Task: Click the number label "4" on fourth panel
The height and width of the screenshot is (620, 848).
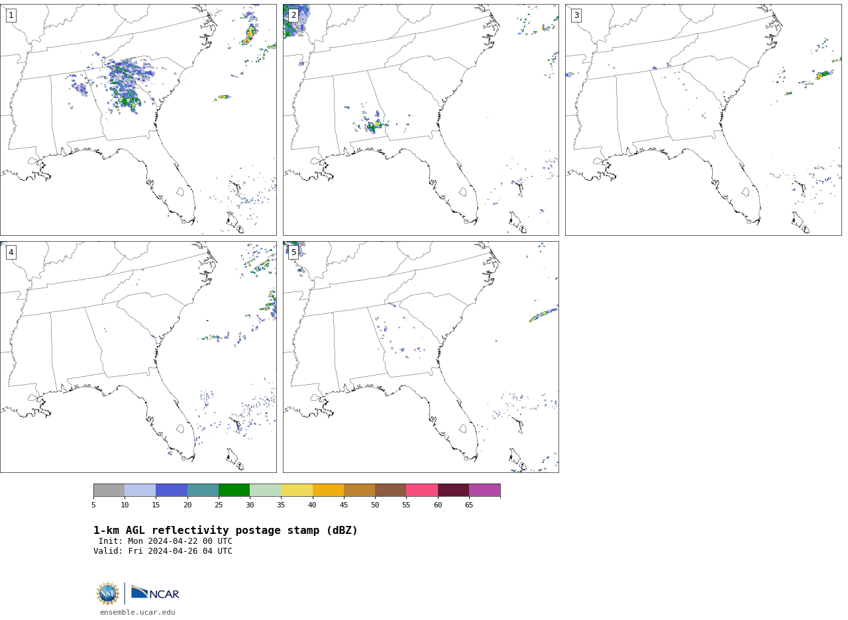Action: coord(11,252)
